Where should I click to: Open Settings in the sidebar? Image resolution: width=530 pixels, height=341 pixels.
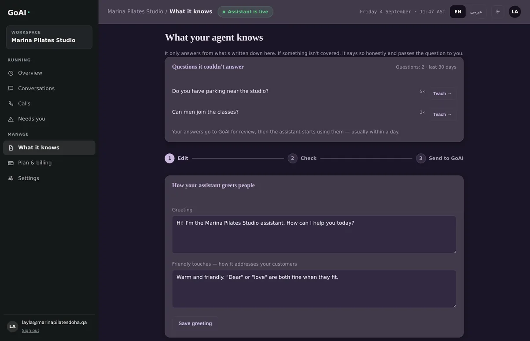tap(49, 178)
